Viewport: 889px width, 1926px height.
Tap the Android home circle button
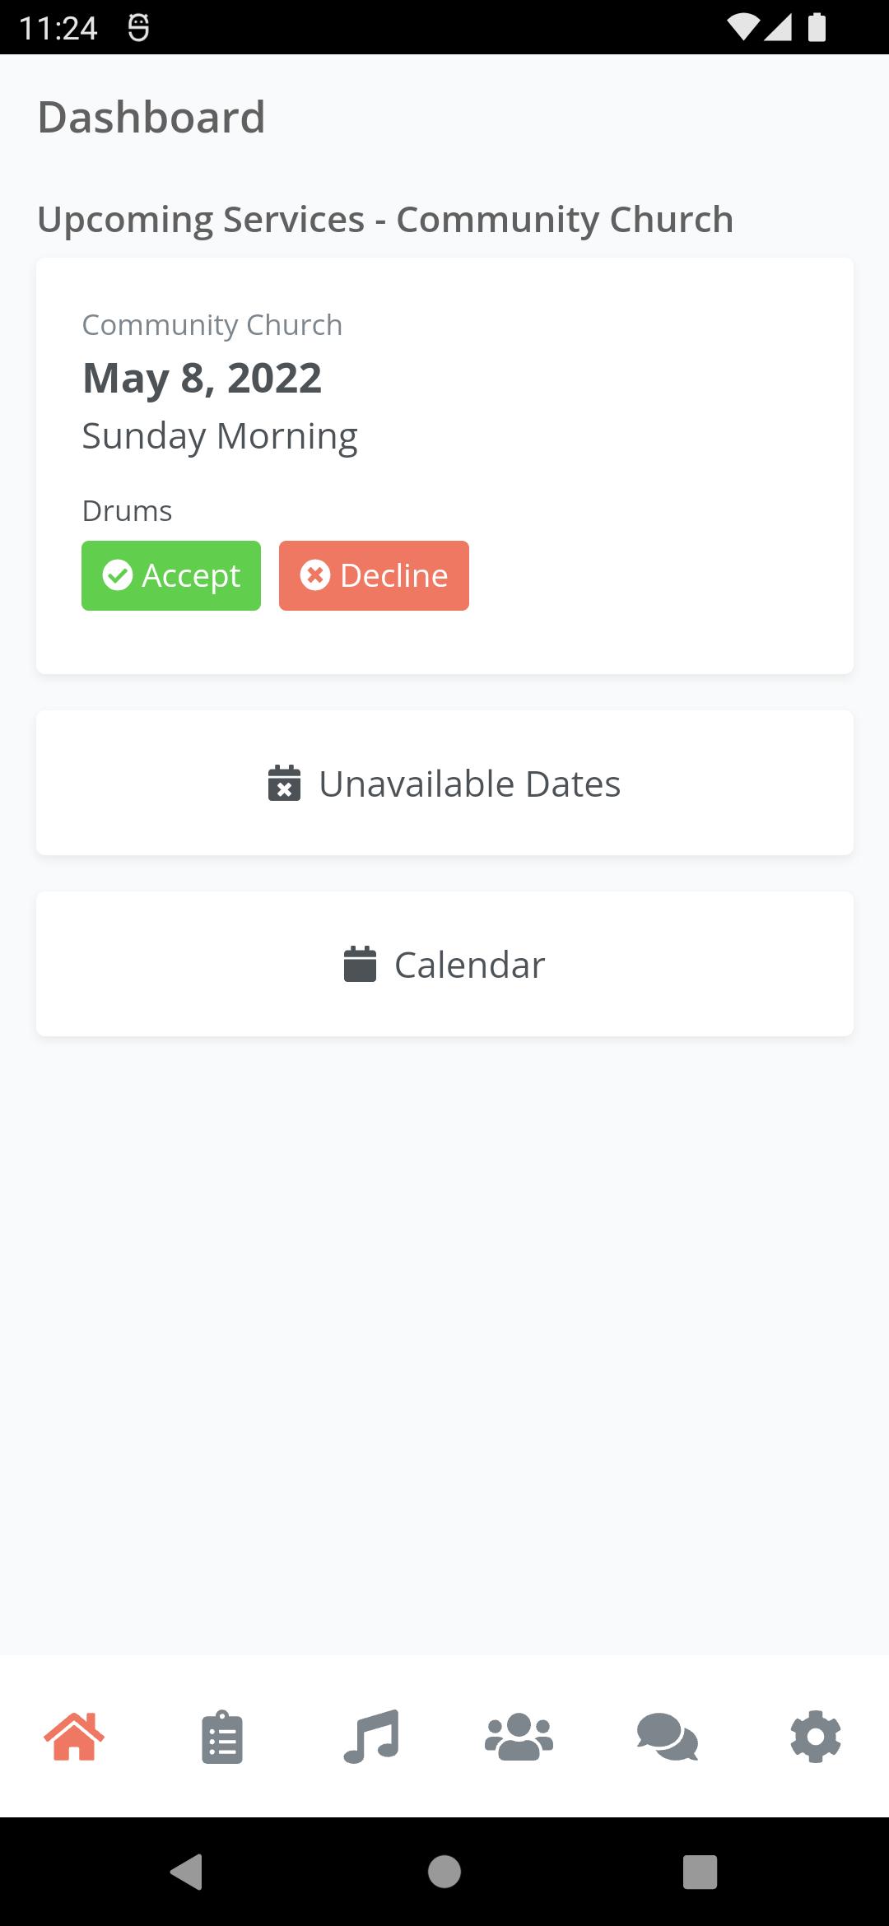(x=444, y=1872)
